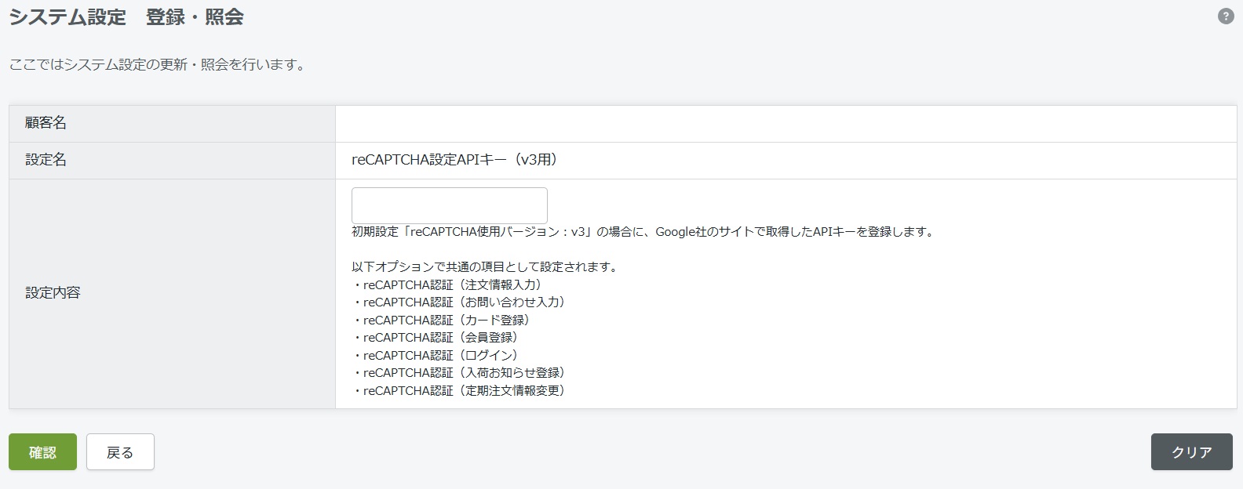Click the reCAPTCHA認証（カード登録） list item

click(x=445, y=321)
